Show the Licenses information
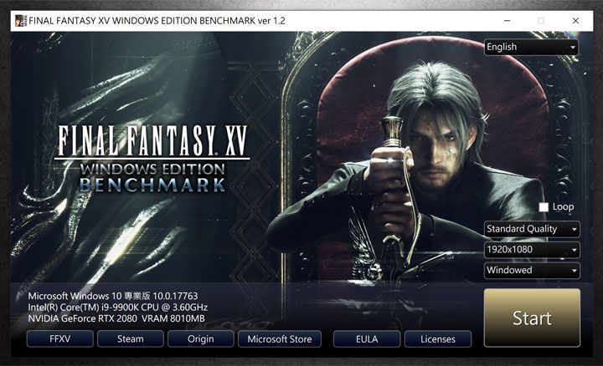The height and width of the screenshot is (366, 603). pyautogui.click(x=437, y=338)
